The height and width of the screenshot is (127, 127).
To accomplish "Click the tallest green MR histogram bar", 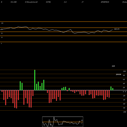I will tap(35, 80).
